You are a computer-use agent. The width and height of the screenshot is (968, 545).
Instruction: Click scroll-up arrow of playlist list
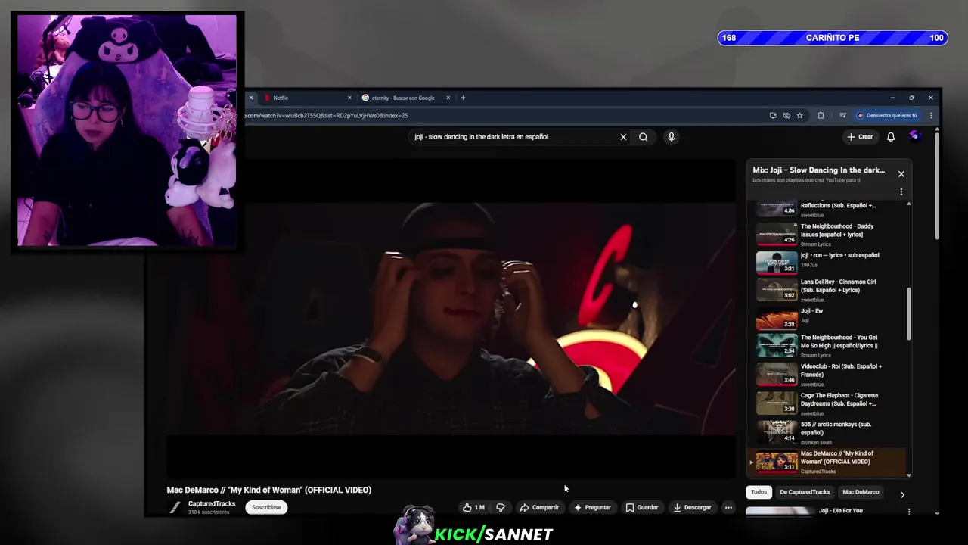click(909, 204)
